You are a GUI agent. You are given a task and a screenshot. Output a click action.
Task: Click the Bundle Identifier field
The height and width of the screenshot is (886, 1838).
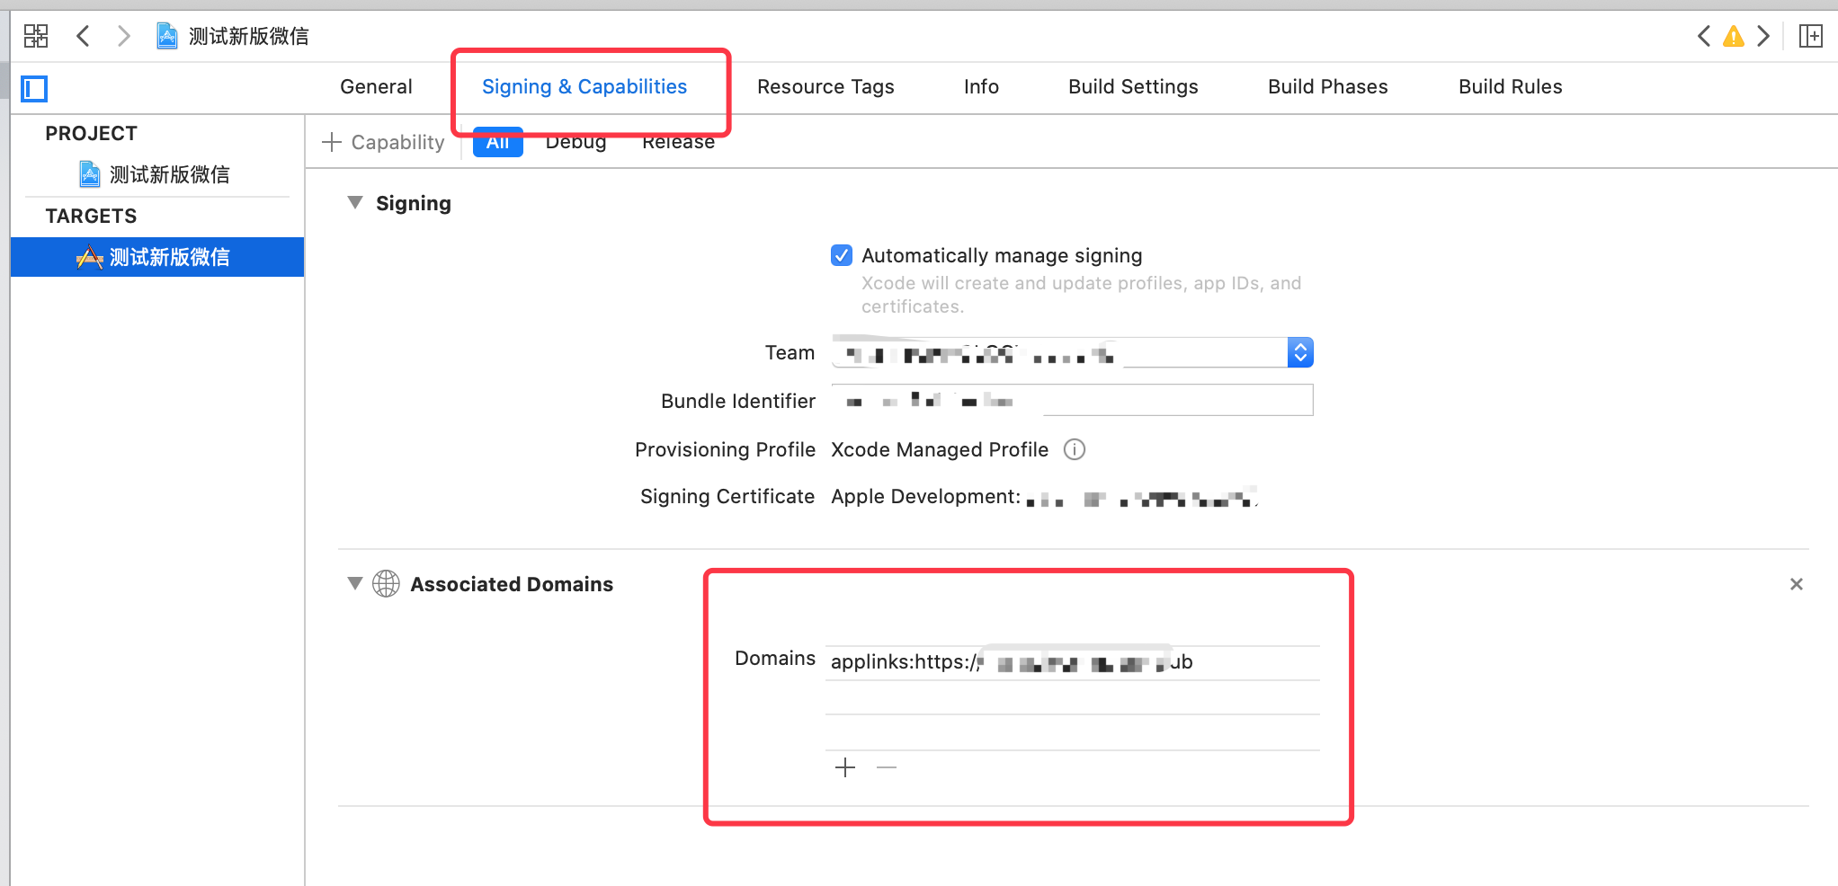point(1073,400)
